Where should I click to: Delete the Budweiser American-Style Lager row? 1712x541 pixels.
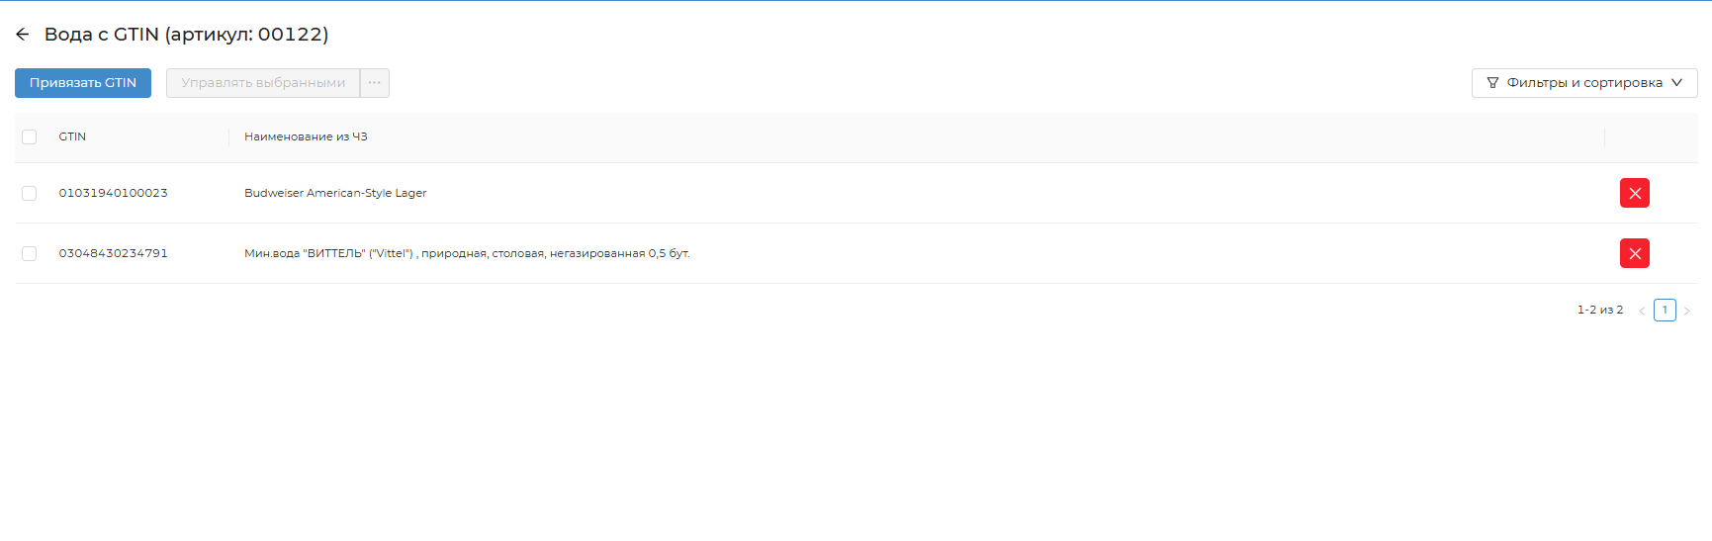point(1634,193)
